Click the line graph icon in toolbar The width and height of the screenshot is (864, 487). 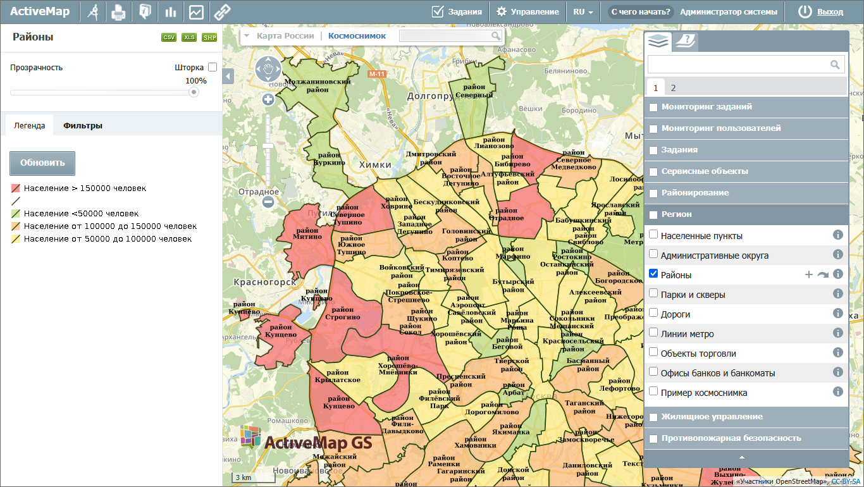196,11
